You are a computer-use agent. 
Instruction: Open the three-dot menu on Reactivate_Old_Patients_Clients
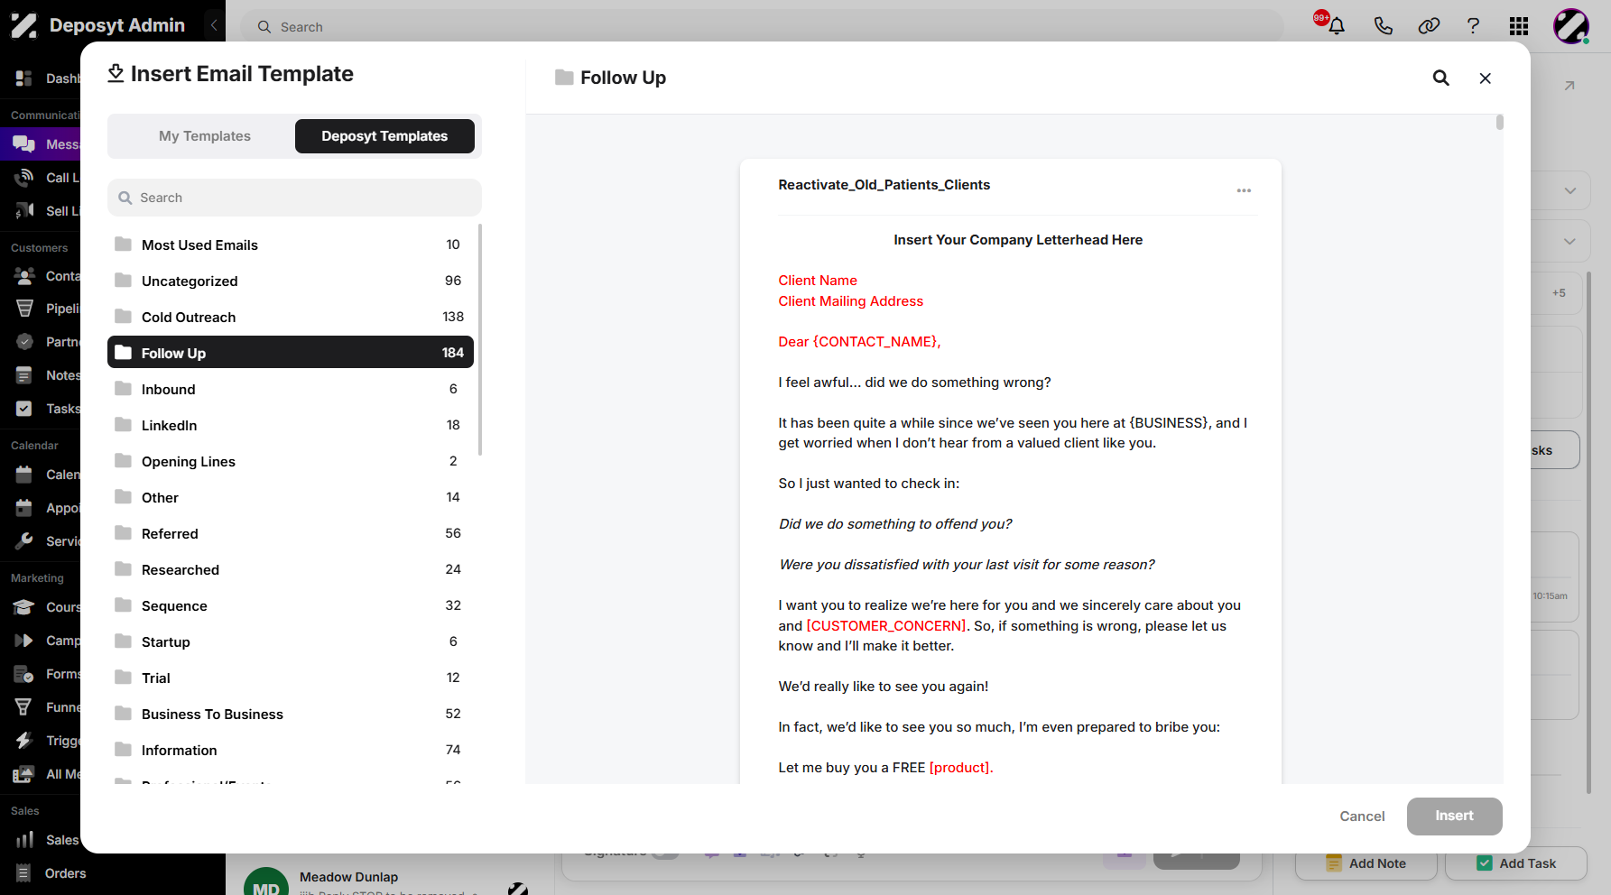pyautogui.click(x=1244, y=190)
